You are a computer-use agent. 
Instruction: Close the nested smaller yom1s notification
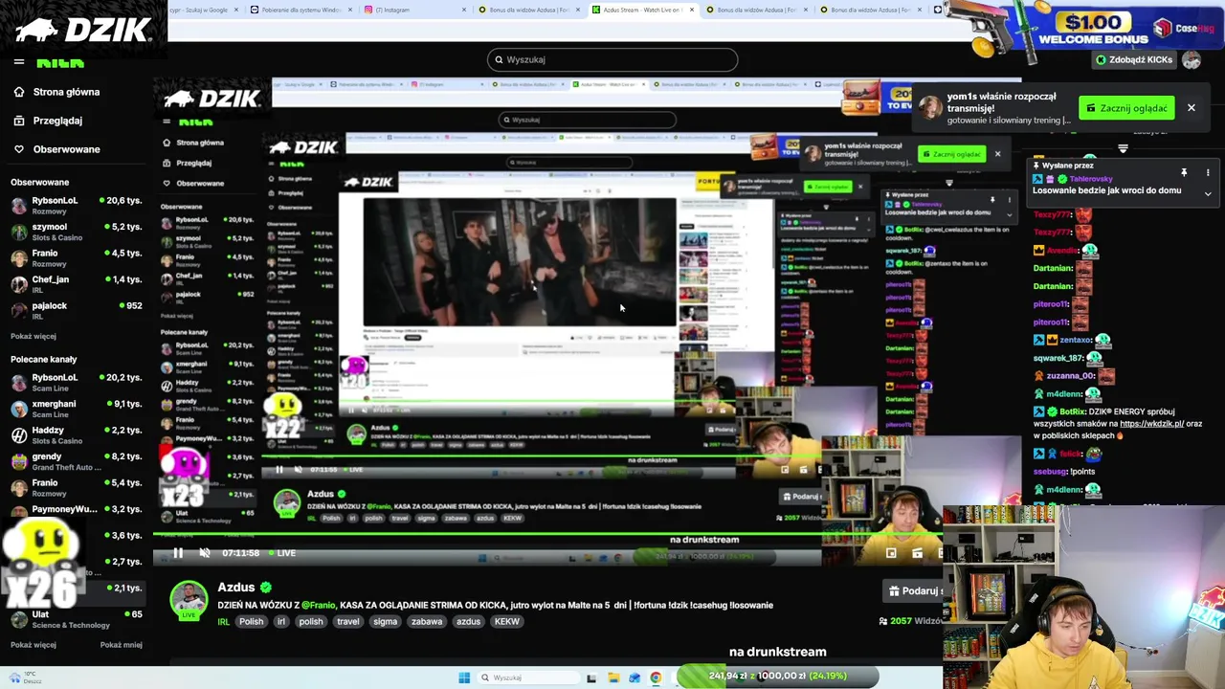(x=997, y=154)
